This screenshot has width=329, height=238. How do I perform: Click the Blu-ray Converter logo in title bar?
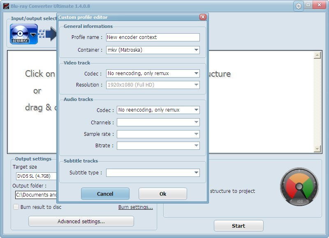click(x=7, y=5)
